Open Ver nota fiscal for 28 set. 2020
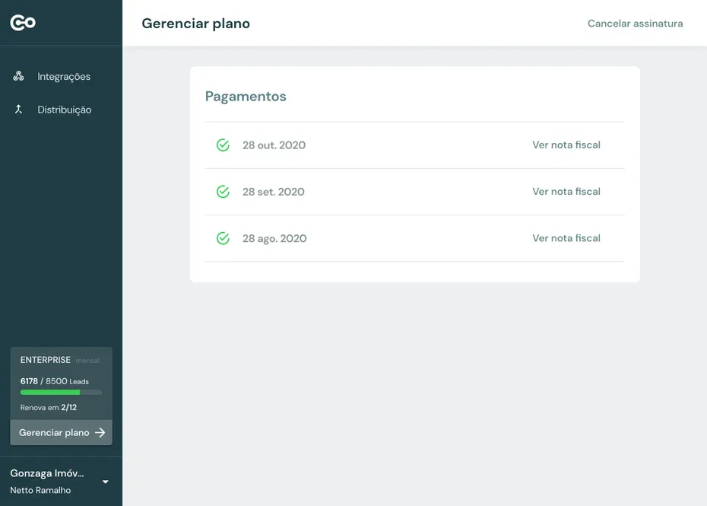The height and width of the screenshot is (506, 707). pos(566,191)
